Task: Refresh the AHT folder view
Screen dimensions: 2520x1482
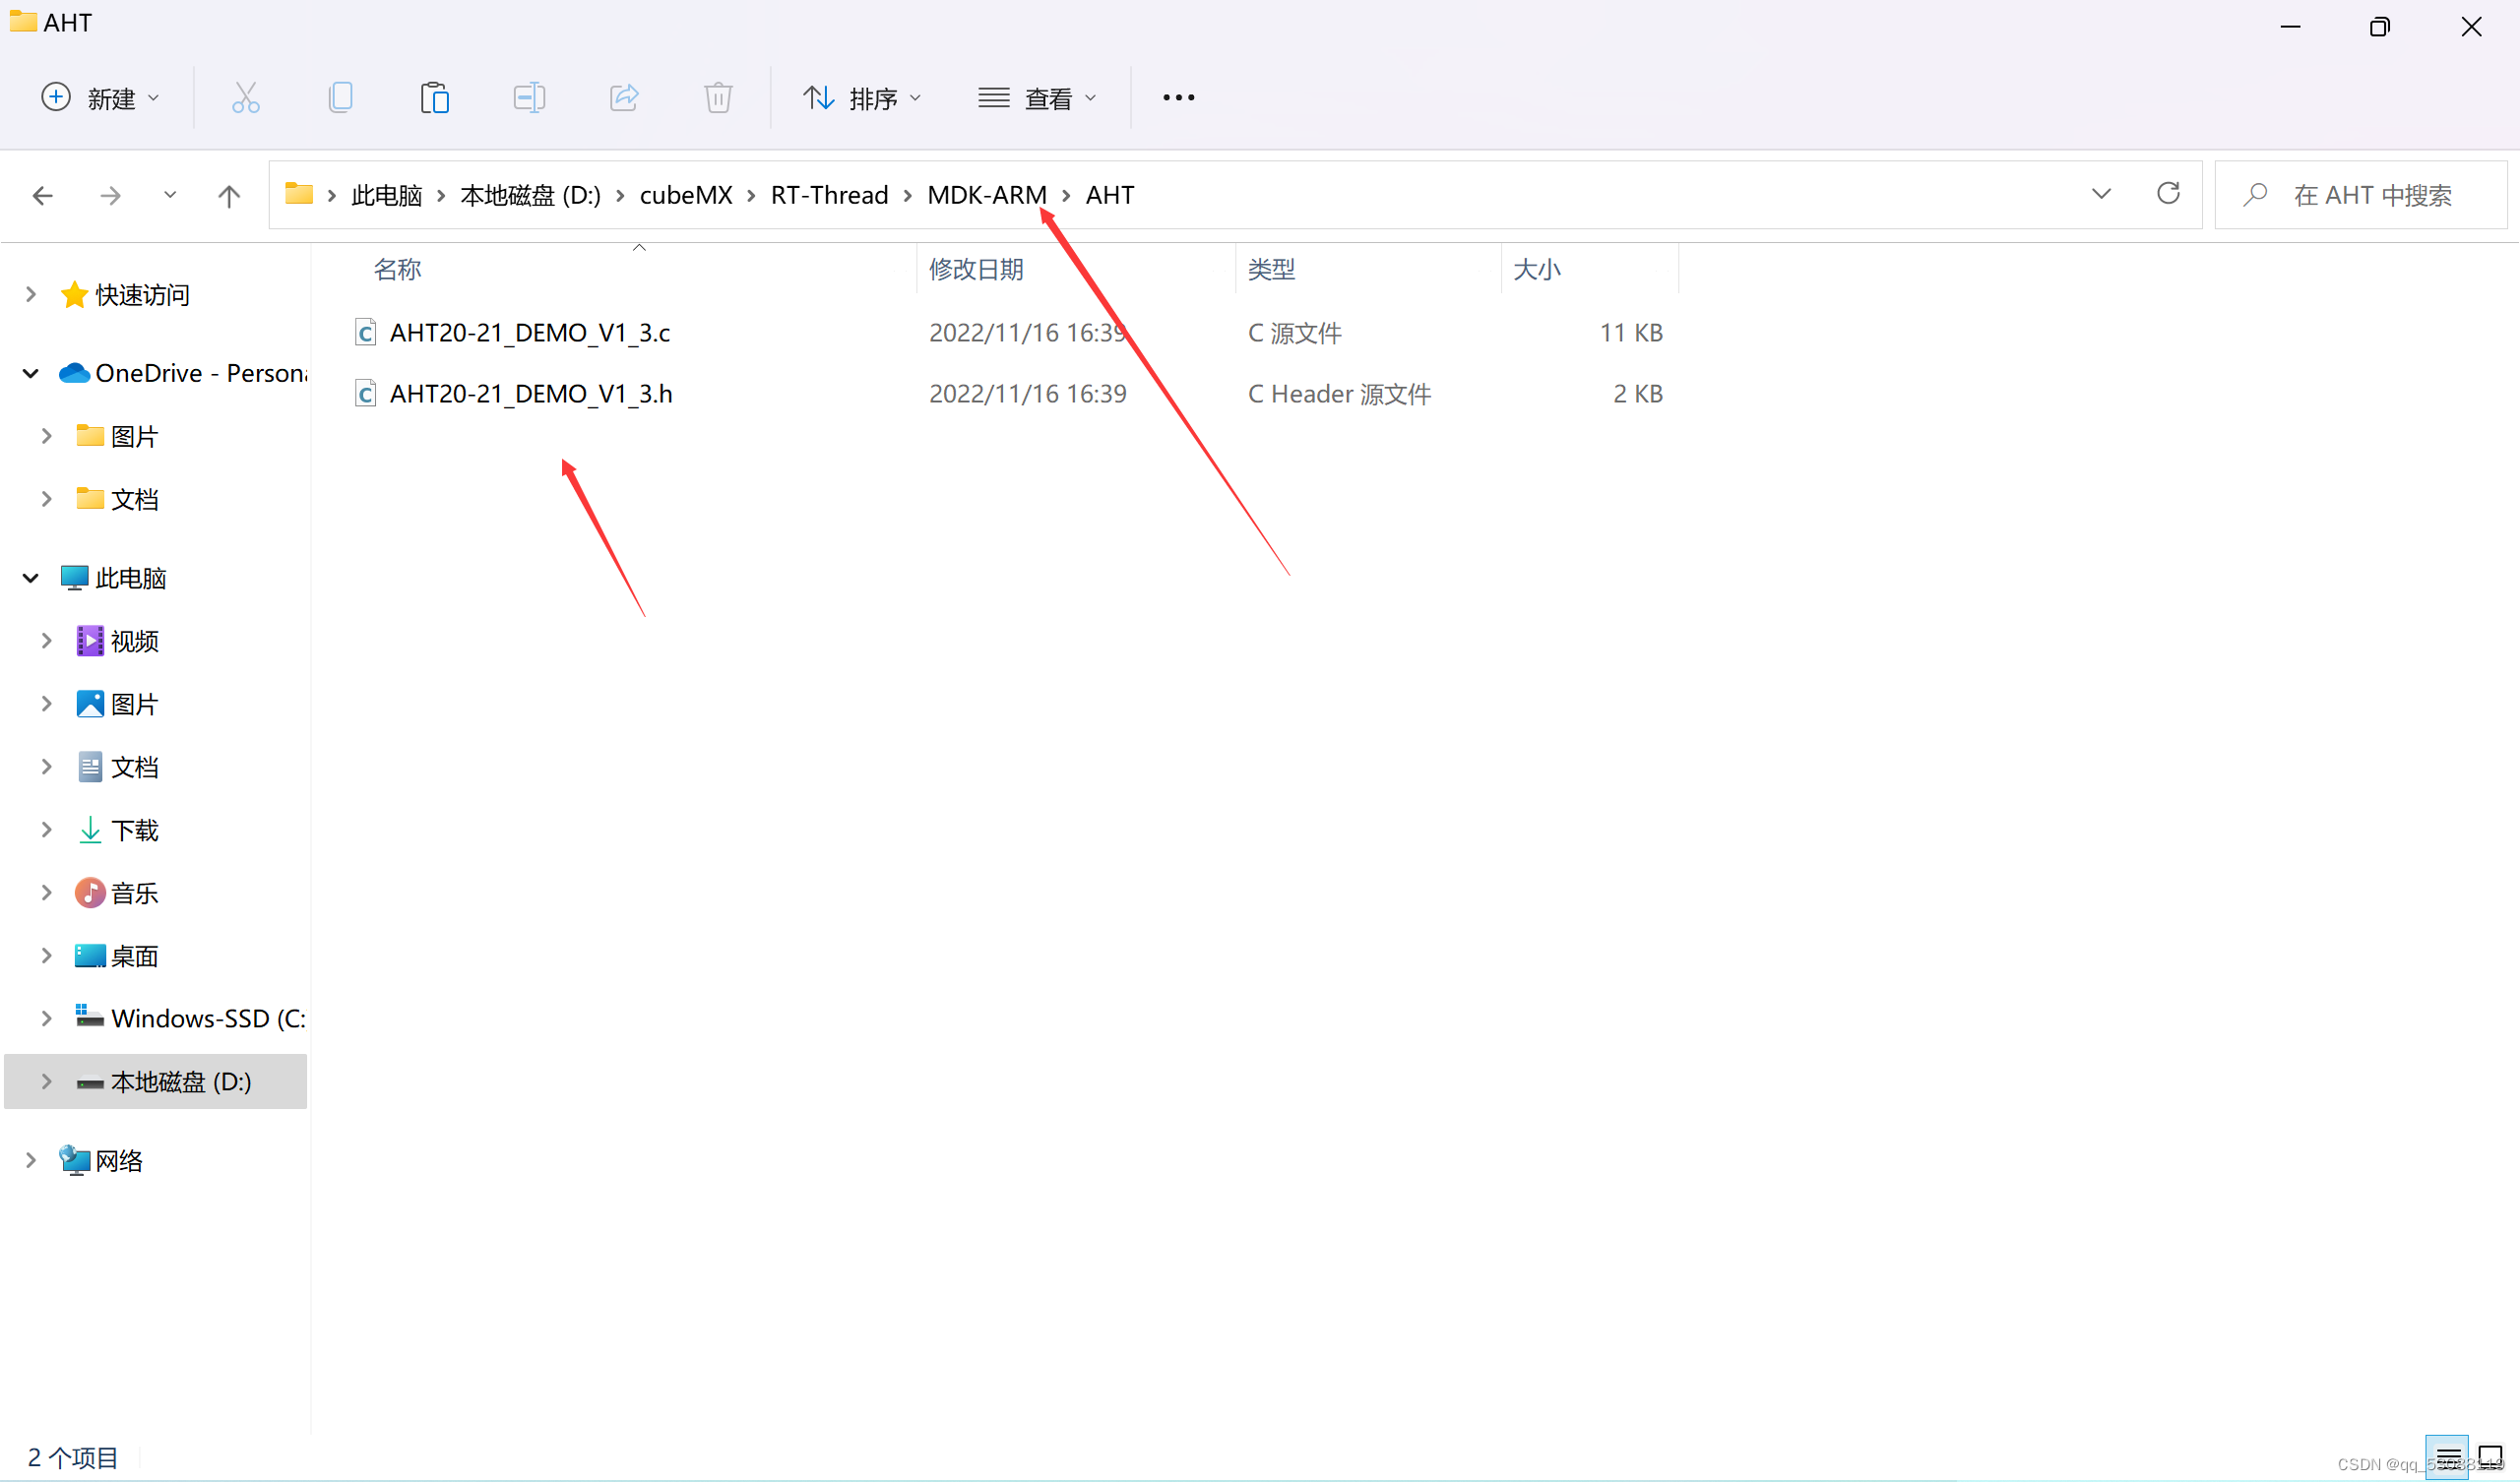Action: (x=2168, y=194)
